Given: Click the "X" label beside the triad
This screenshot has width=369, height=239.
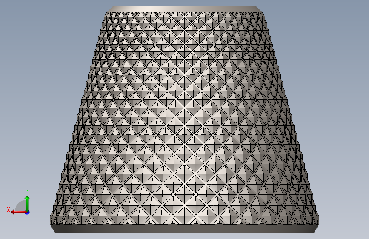Looking at the screenshot, I should tap(9, 210).
